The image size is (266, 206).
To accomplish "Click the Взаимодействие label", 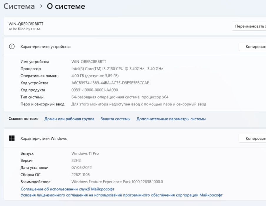I will (35, 182).
